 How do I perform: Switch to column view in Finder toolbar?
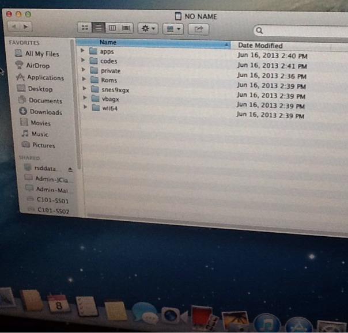tap(112, 28)
